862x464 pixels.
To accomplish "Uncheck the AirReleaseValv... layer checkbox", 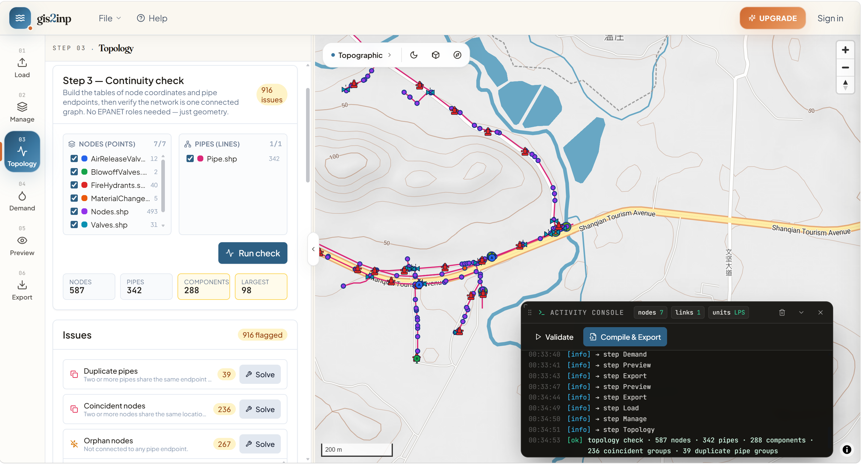I will (x=74, y=158).
